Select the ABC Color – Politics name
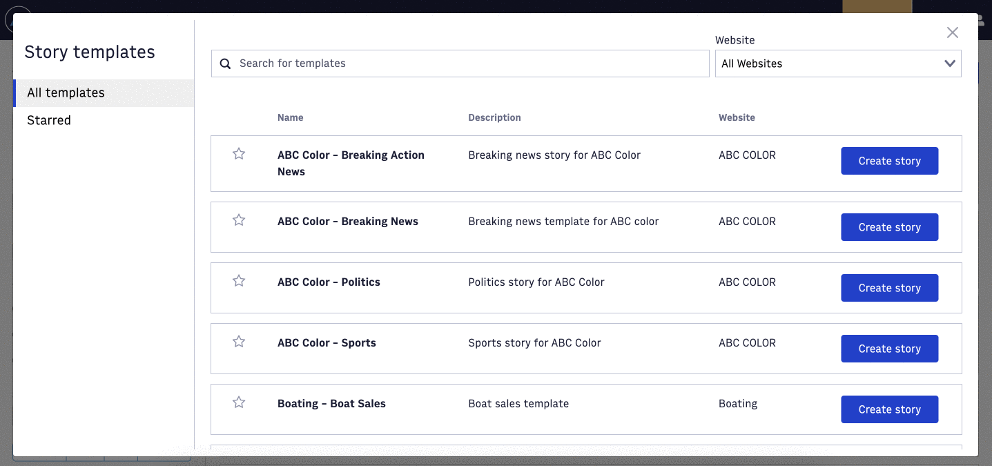The height and width of the screenshot is (466, 992). (329, 282)
